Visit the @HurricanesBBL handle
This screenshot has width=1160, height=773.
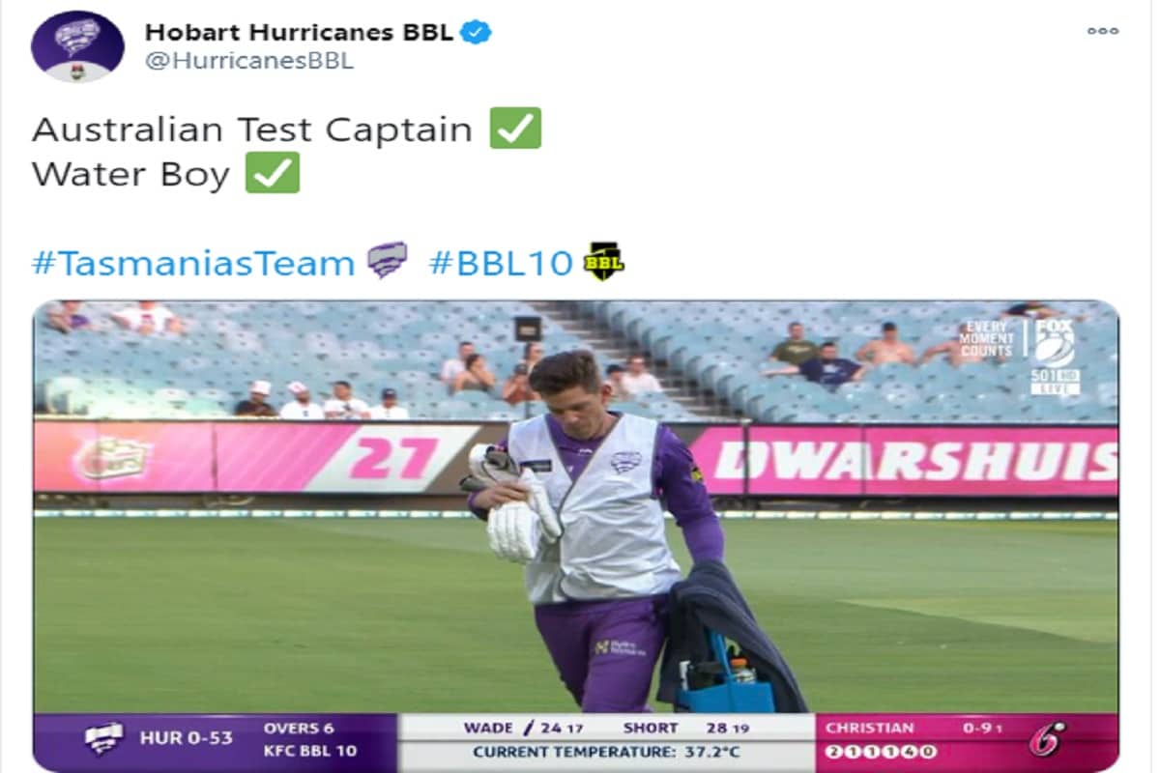tap(249, 61)
